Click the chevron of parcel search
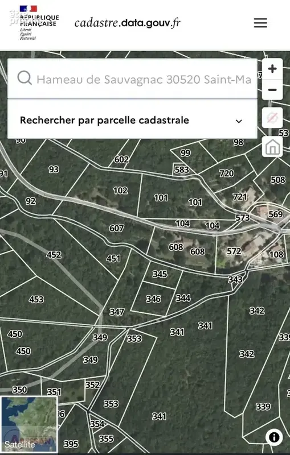The image size is (290, 455). (x=239, y=121)
